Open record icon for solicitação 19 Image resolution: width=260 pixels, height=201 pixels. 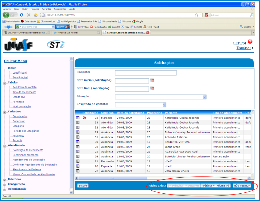[78, 132]
